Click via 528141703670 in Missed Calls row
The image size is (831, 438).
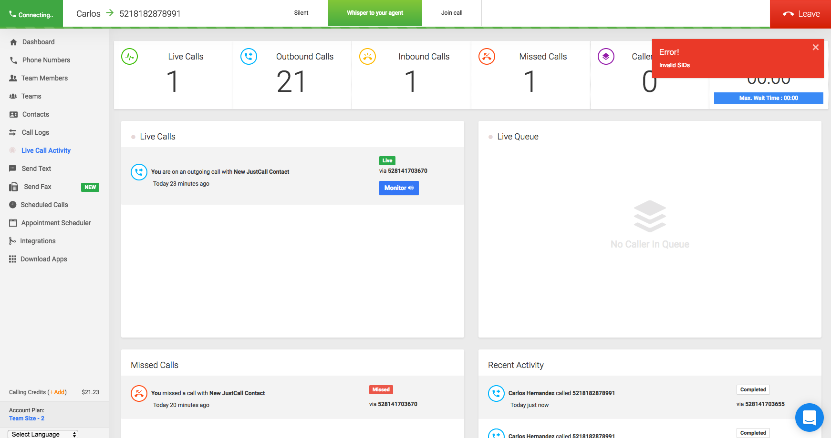[x=393, y=404]
